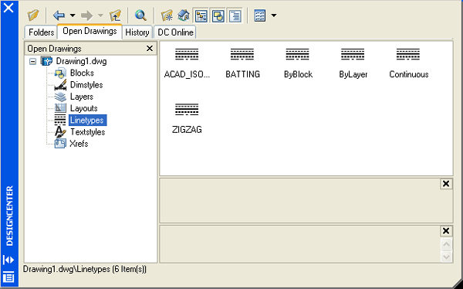Toggle Auto-hide on the DesignCenter palette bar
Viewport: 463px width, 289px height.
pyautogui.click(x=8, y=260)
